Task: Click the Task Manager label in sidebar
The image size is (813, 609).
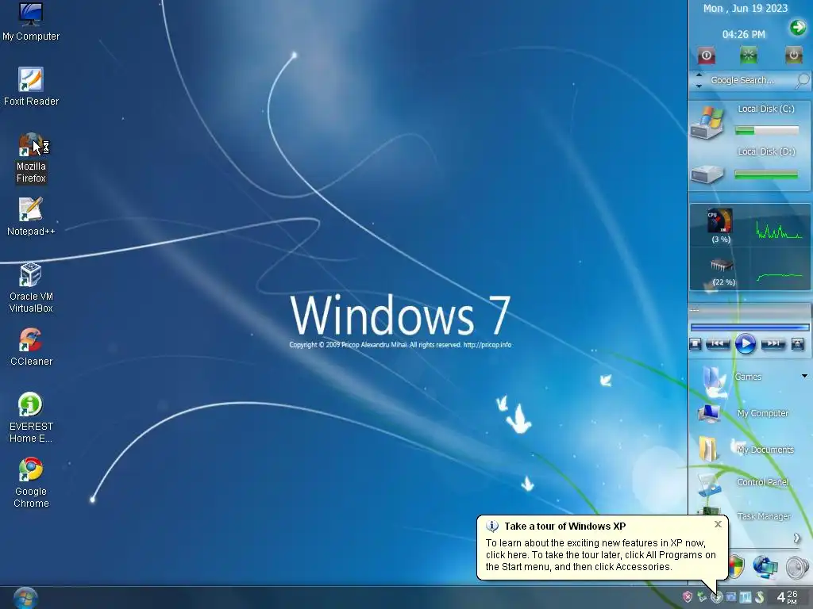Action: click(x=764, y=516)
